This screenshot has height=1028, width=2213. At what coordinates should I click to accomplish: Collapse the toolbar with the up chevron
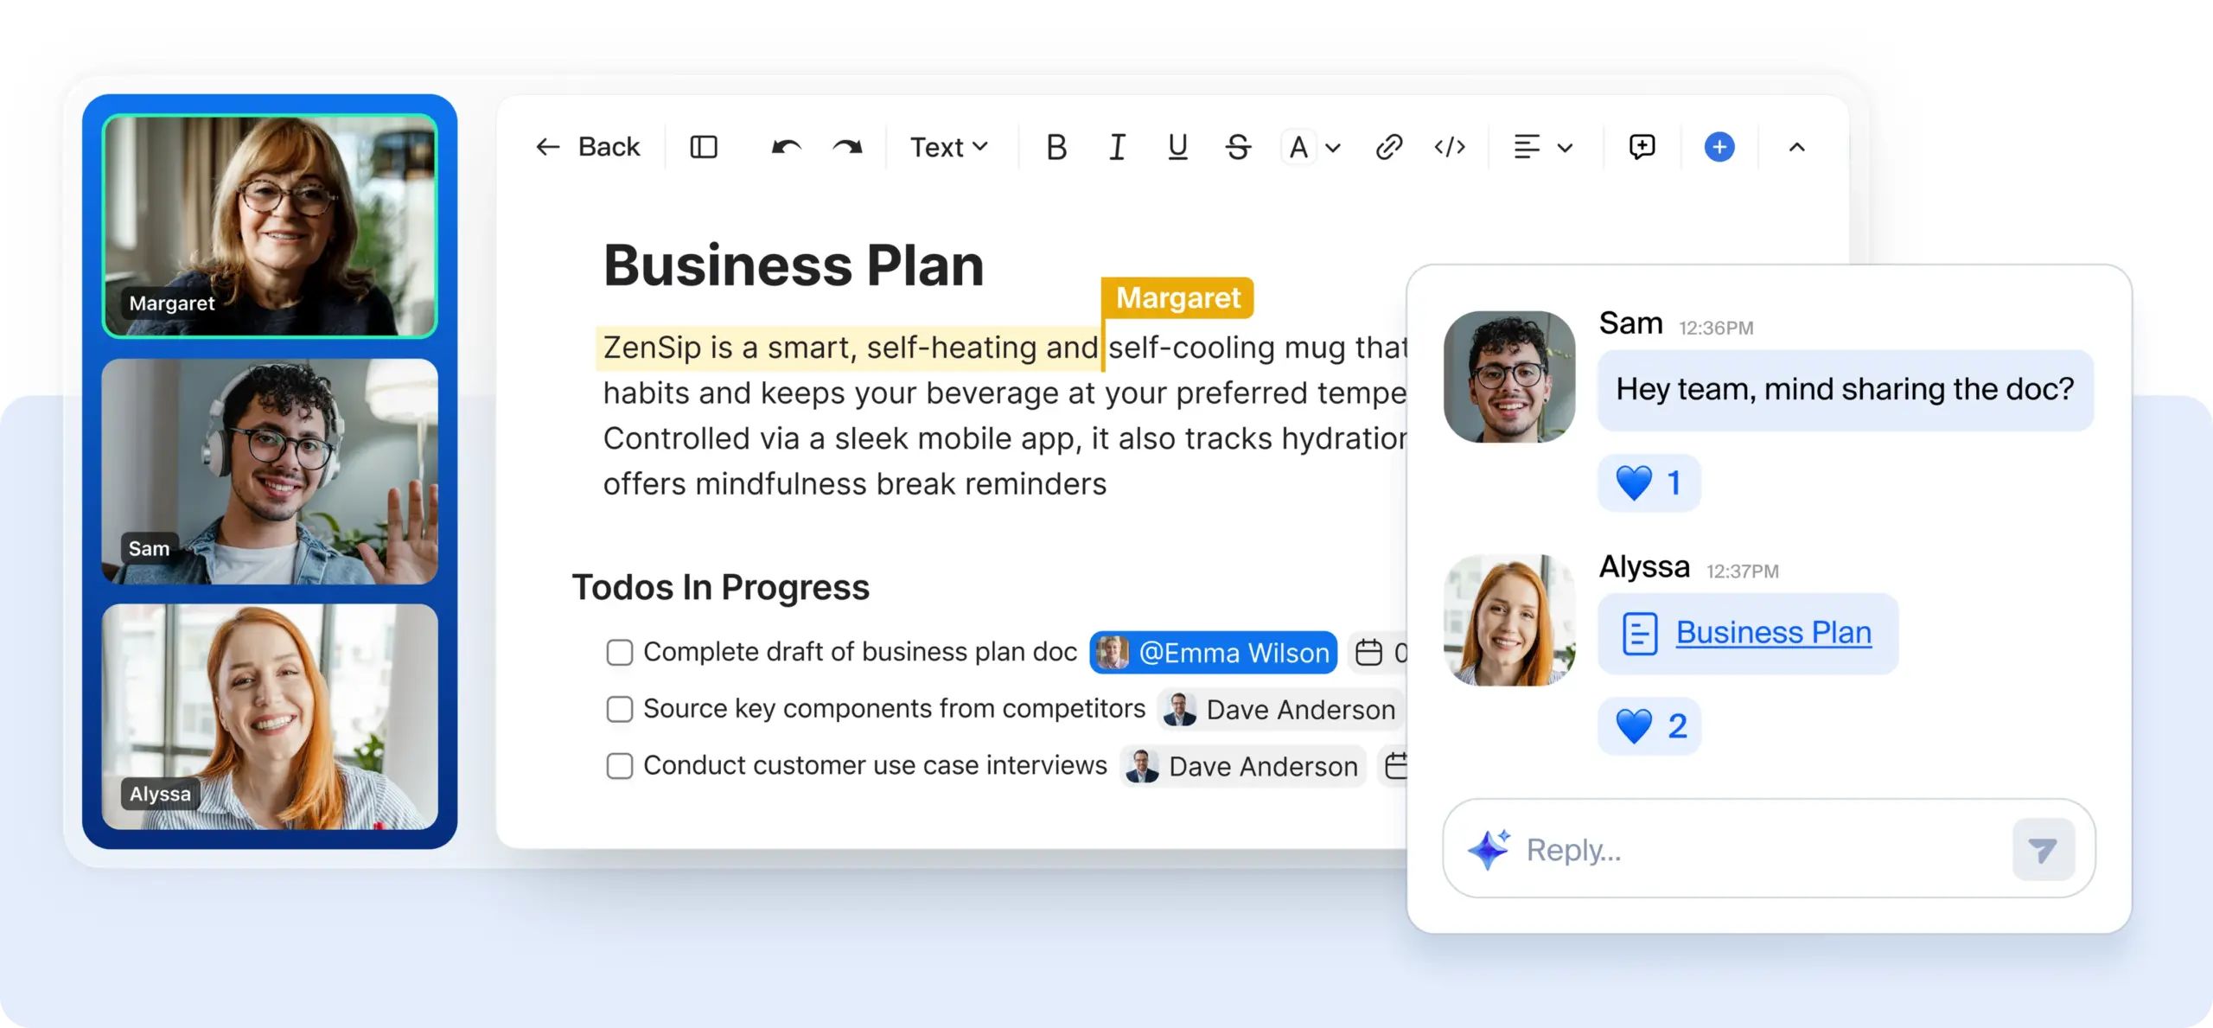click(x=1796, y=147)
